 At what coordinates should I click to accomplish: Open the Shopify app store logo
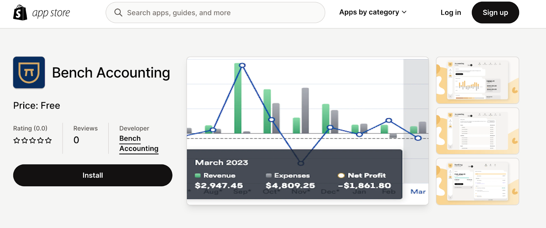[42, 13]
